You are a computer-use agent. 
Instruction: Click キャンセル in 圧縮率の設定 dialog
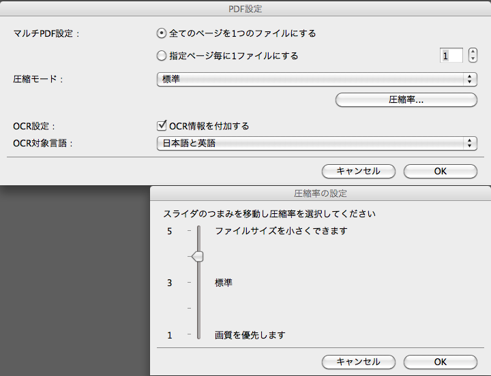click(359, 362)
